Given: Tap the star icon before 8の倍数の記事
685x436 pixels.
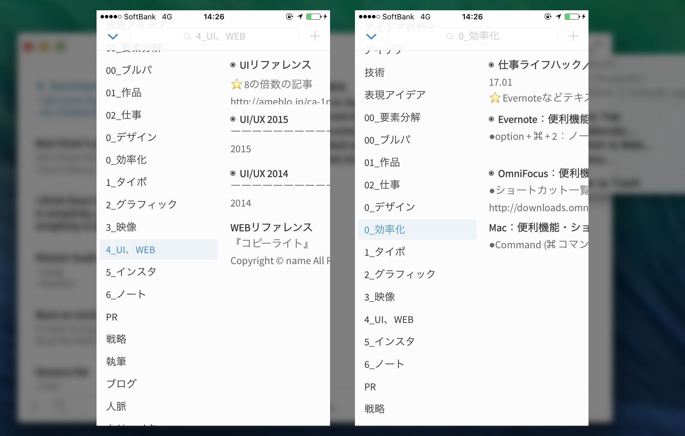Looking at the screenshot, I should pos(237,83).
